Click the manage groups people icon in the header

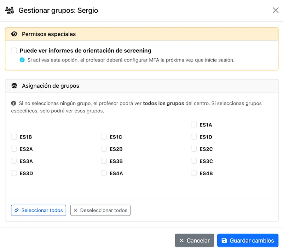click(10, 10)
